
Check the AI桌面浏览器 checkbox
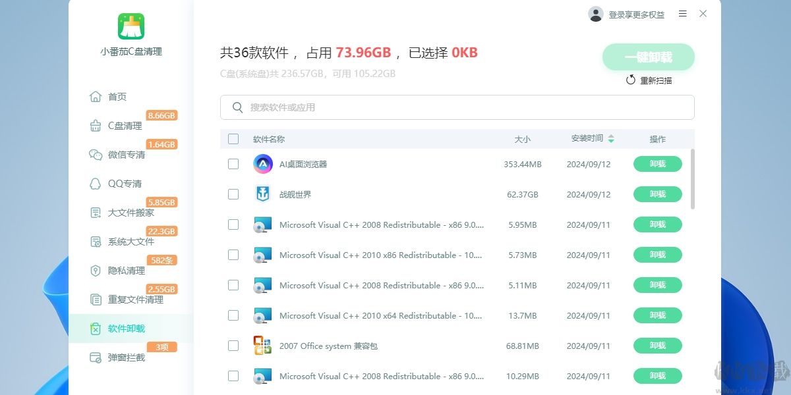pos(233,164)
